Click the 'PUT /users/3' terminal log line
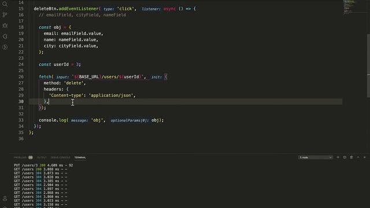Screen dimensions: 370x208 coord(43,165)
